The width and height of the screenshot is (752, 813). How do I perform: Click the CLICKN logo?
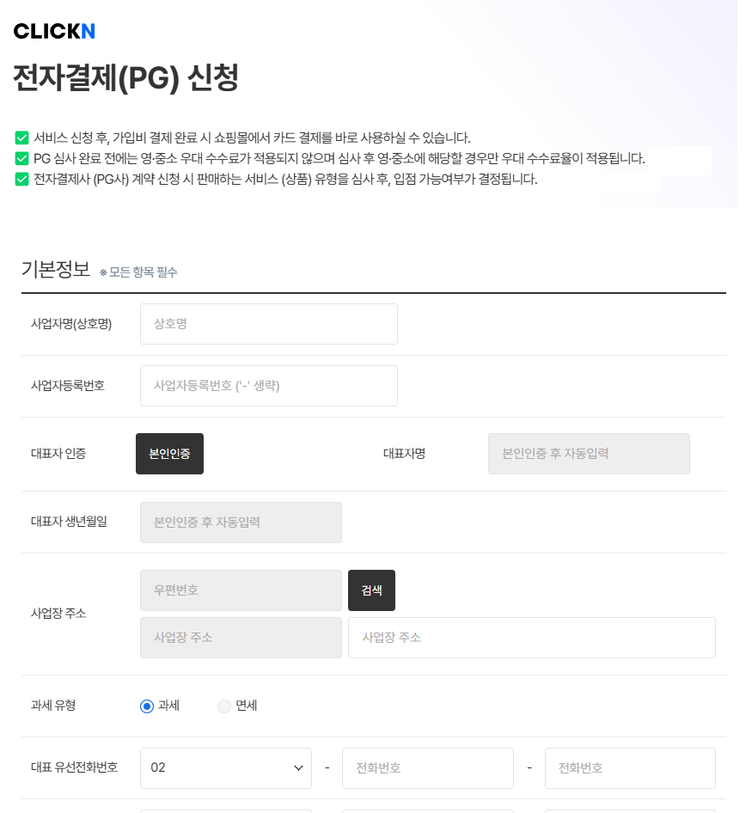coord(54,31)
